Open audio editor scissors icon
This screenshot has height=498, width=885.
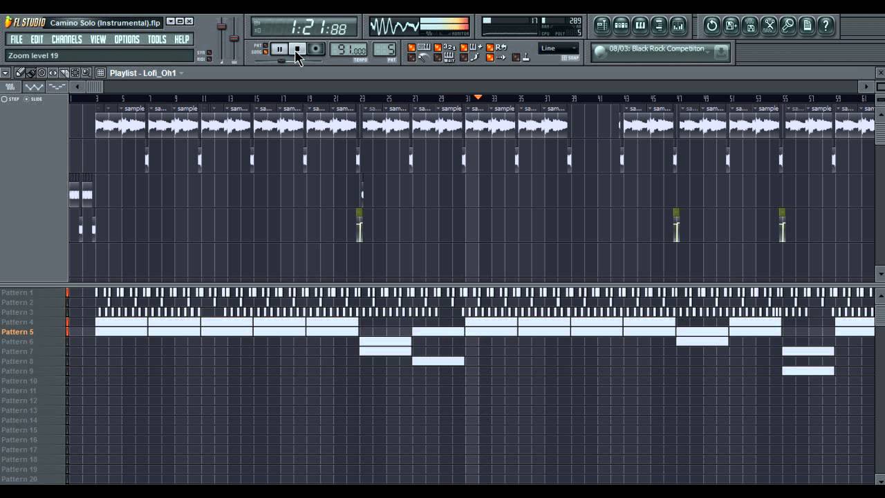(x=769, y=26)
